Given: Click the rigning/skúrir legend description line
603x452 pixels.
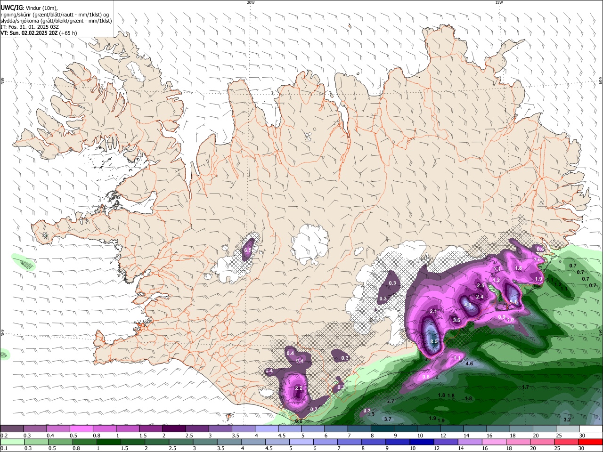Looking at the screenshot, I should tap(55, 15).
